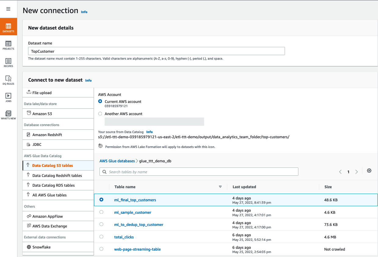Select Data Catalog Redshift tables
Image resolution: width=378 pixels, height=257 pixels.
[58, 175]
